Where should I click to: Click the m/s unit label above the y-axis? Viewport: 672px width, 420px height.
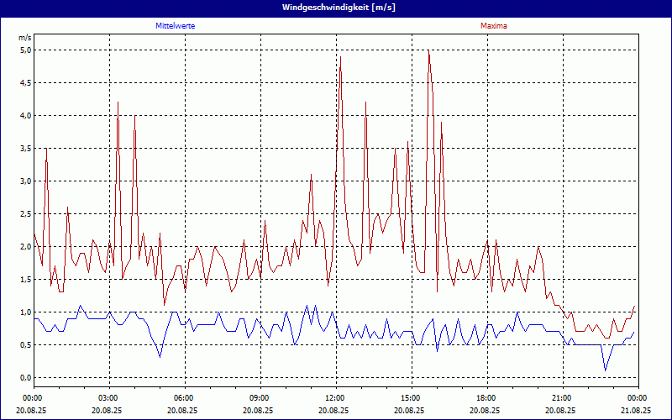[x=24, y=37]
